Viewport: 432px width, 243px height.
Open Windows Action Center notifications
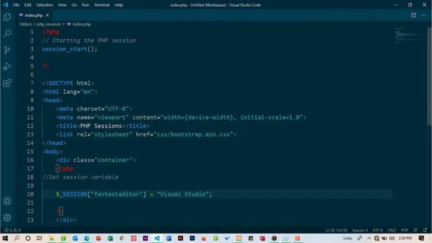coord(421,238)
